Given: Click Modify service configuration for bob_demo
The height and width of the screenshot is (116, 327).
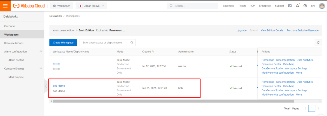Looking at the screenshot, I should (x=278, y=95).
